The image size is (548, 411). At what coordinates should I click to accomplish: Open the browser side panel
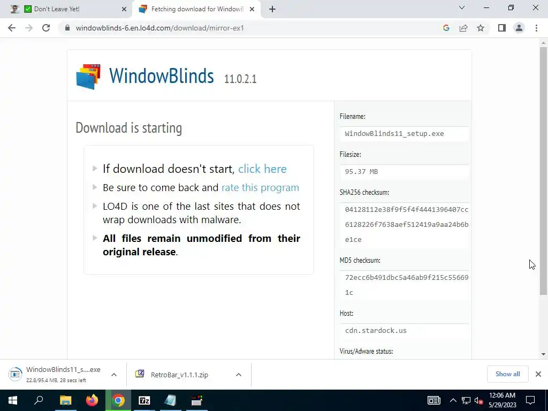pos(502,28)
